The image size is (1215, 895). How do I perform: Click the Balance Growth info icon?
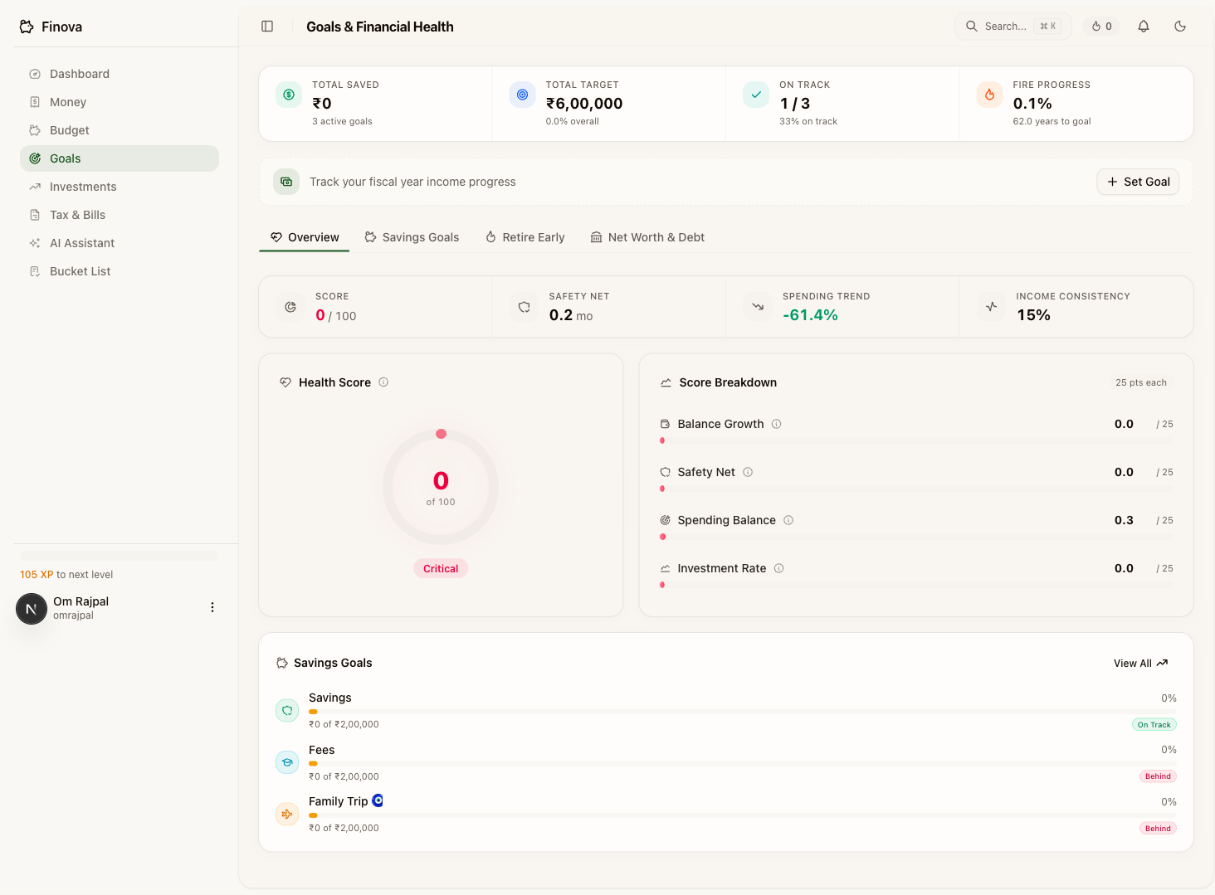coord(777,424)
